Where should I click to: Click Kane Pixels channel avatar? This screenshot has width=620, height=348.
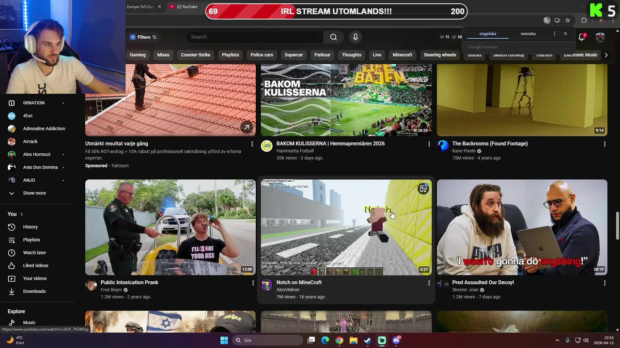point(443,146)
